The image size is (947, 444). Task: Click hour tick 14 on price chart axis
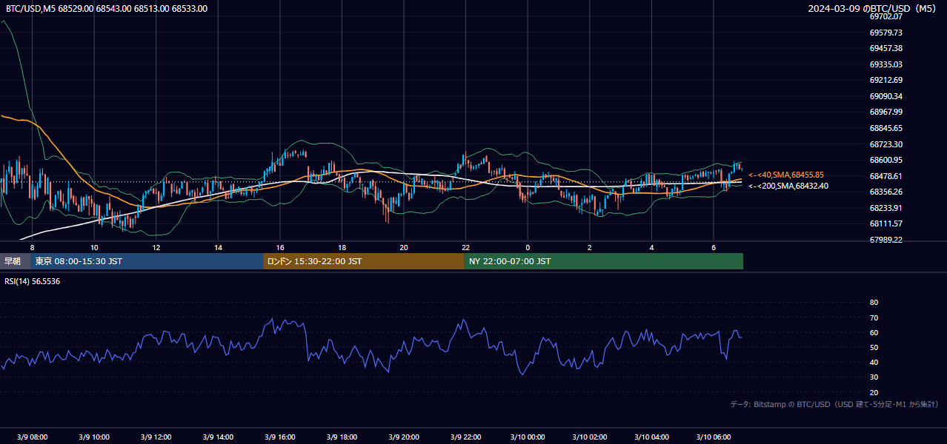pyautogui.click(x=218, y=247)
